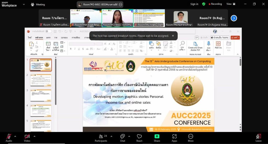The image size is (268, 144).
Task: Open the slide Layout dropdown
Action: point(63,43)
